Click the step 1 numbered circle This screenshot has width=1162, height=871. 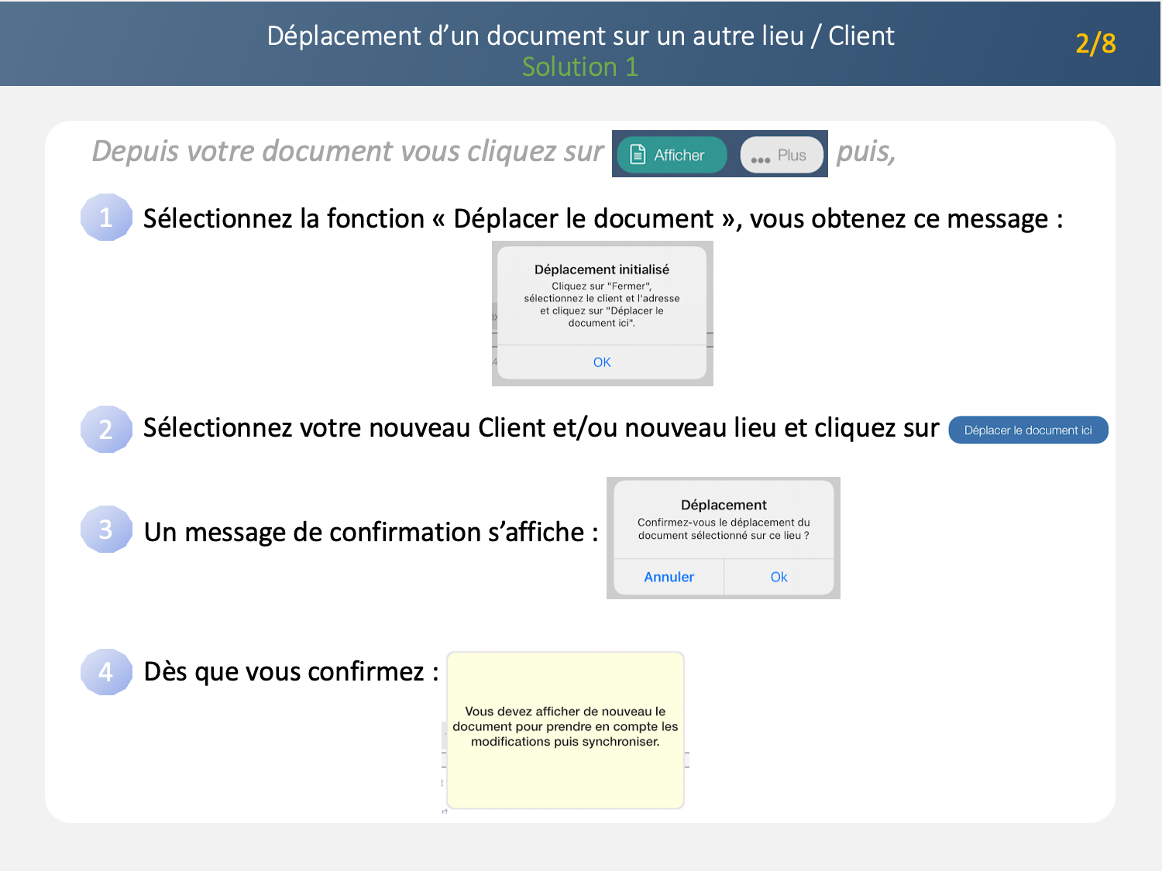click(x=106, y=218)
